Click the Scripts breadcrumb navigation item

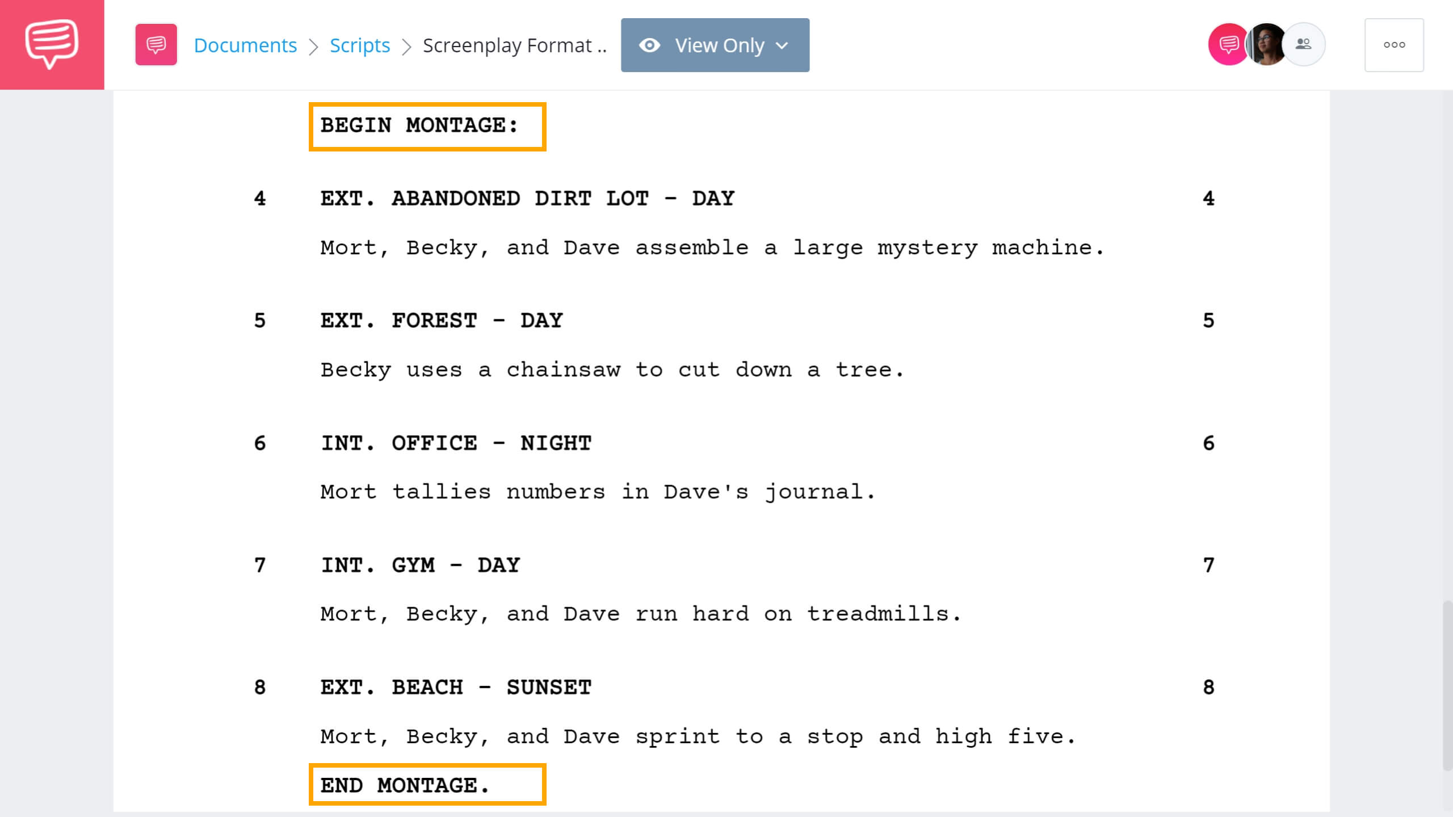tap(359, 45)
